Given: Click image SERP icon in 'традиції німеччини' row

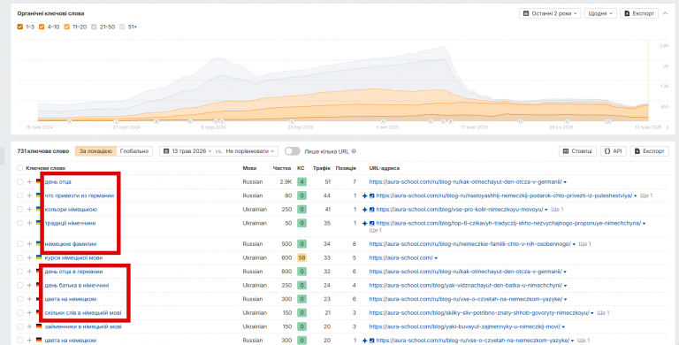Looking at the screenshot, I should tap(371, 223).
